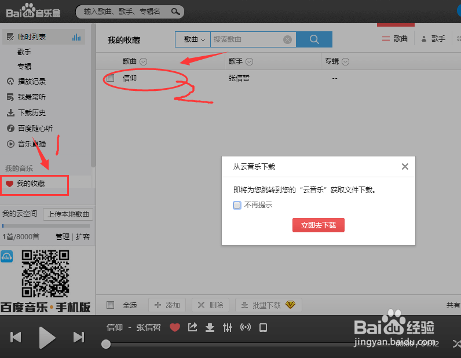Click the VIP diamond icon beside 批量下载
The height and width of the screenshot is (358, 461).
point(290,305)
